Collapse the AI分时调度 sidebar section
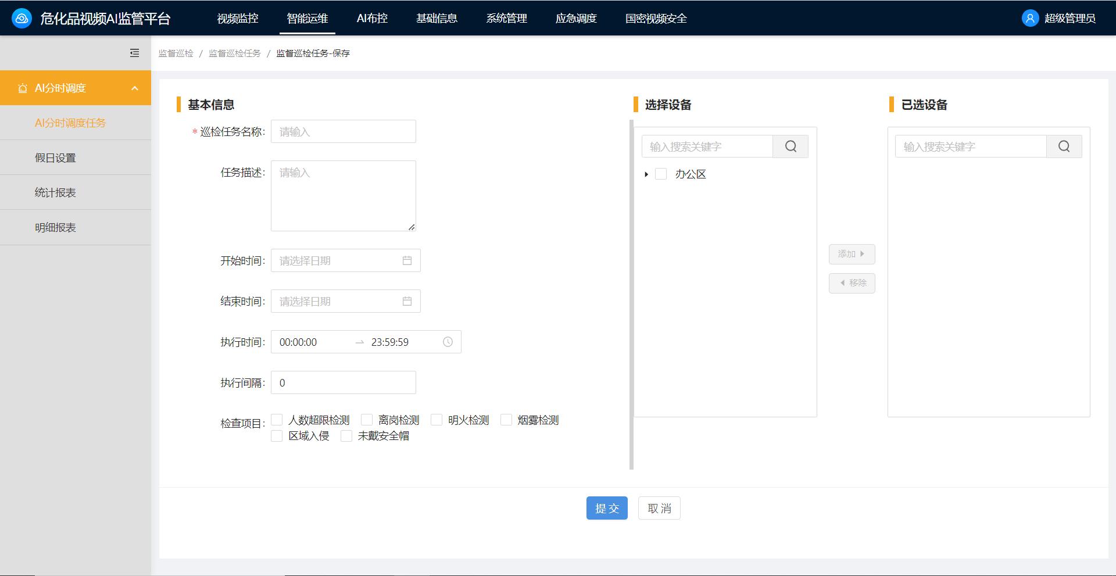1116x576 pixels. [x=135, y=88]
